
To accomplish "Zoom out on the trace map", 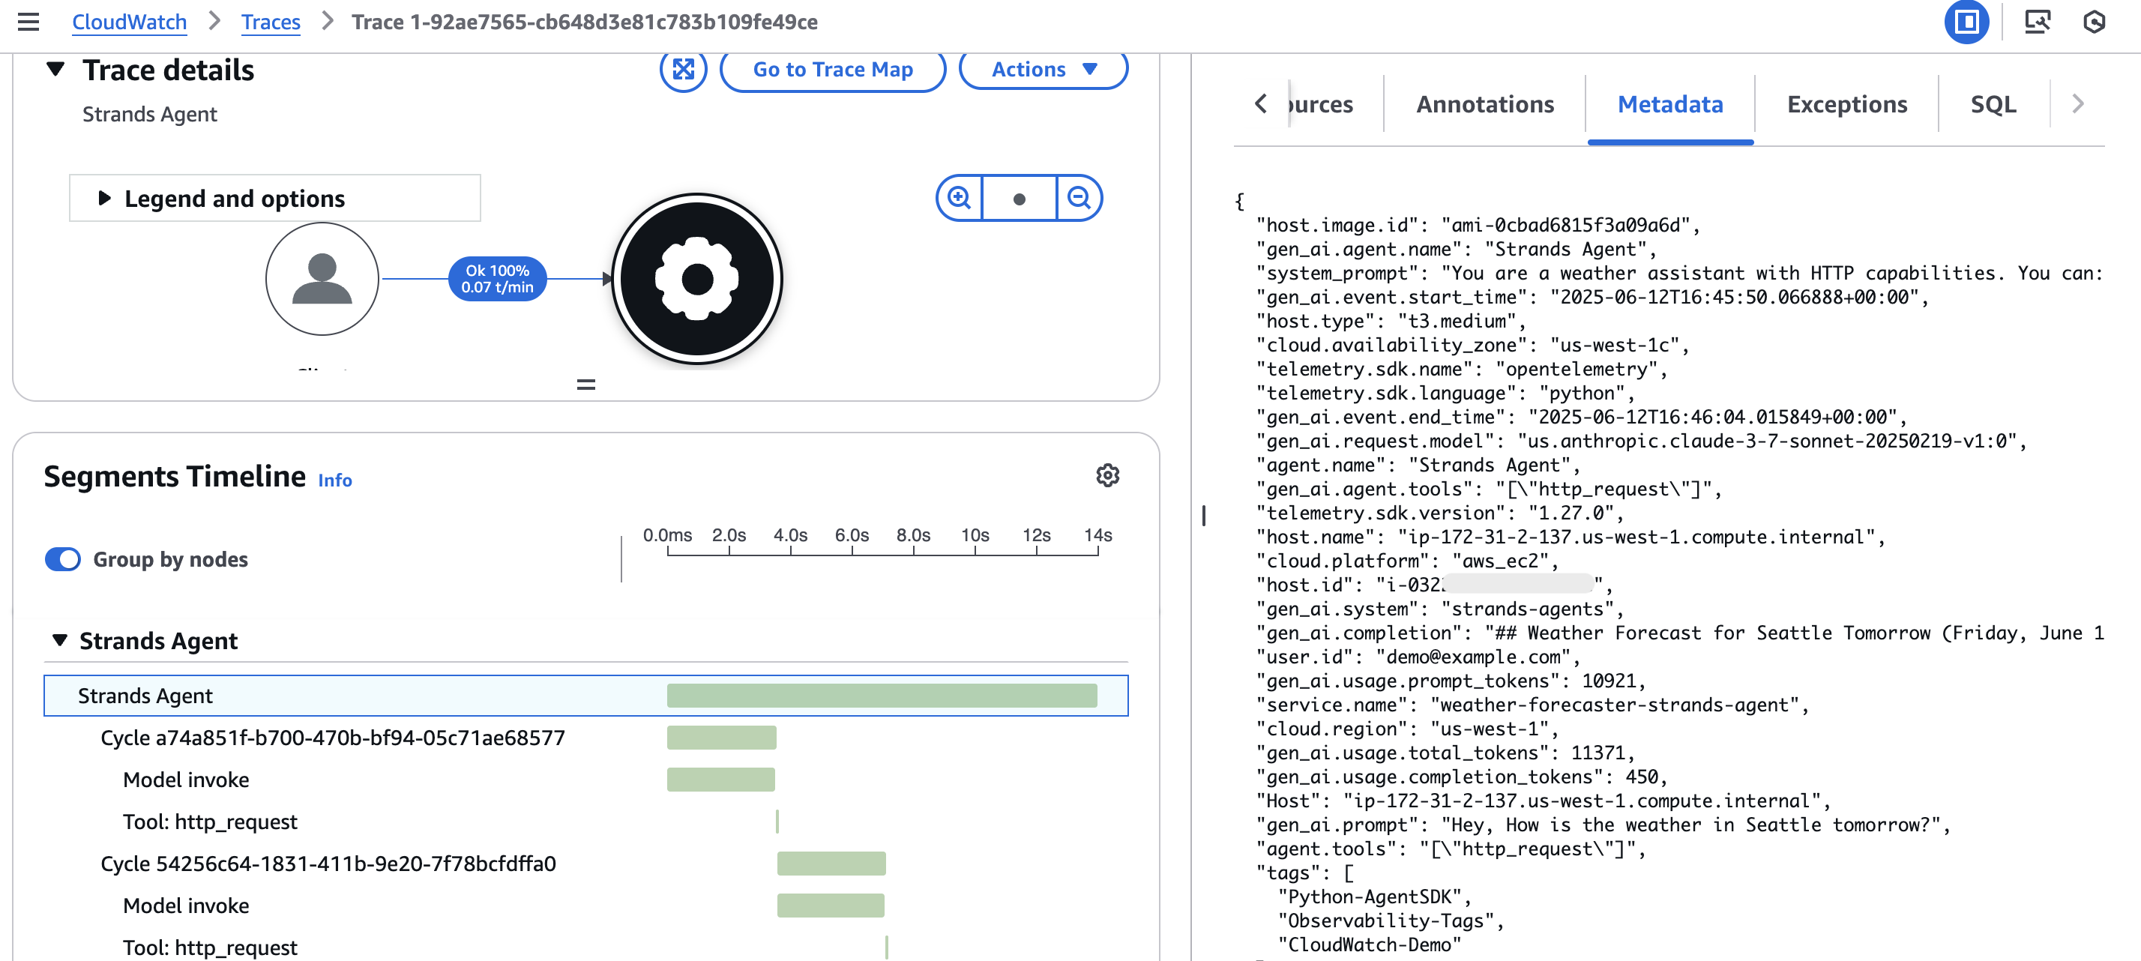I will point(1079,198).
